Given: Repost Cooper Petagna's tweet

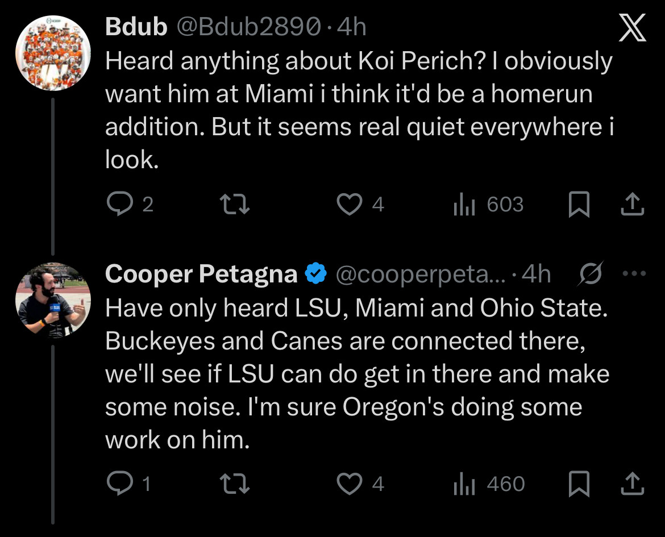Looking at the screenshot, I should pyautogui.click(x=235, y=484).
